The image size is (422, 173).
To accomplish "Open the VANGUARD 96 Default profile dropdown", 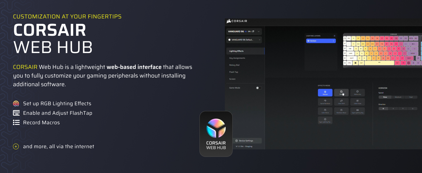I will (244, 40).
